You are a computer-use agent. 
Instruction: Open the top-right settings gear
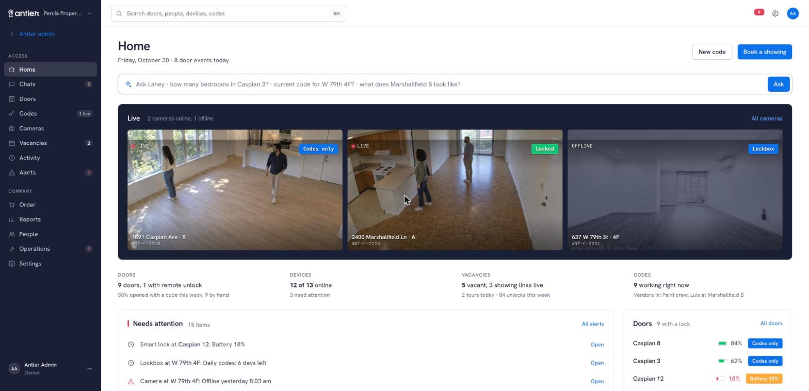point(775,13)
